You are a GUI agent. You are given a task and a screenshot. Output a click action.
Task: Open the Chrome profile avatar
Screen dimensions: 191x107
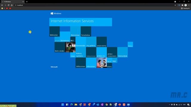pos(186,5)
